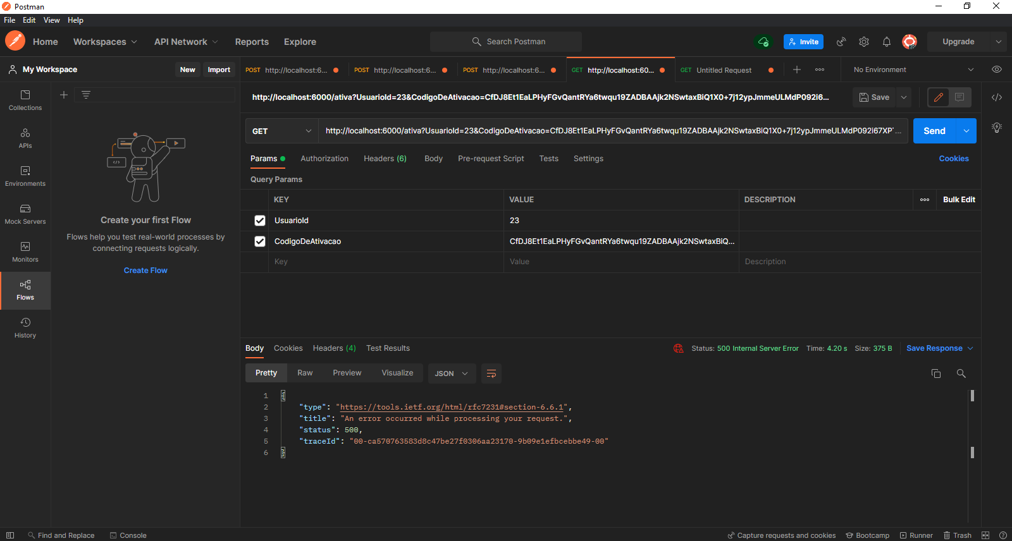
Task: Open the Environments sidebar panel
Action: [x=25, y=176]
